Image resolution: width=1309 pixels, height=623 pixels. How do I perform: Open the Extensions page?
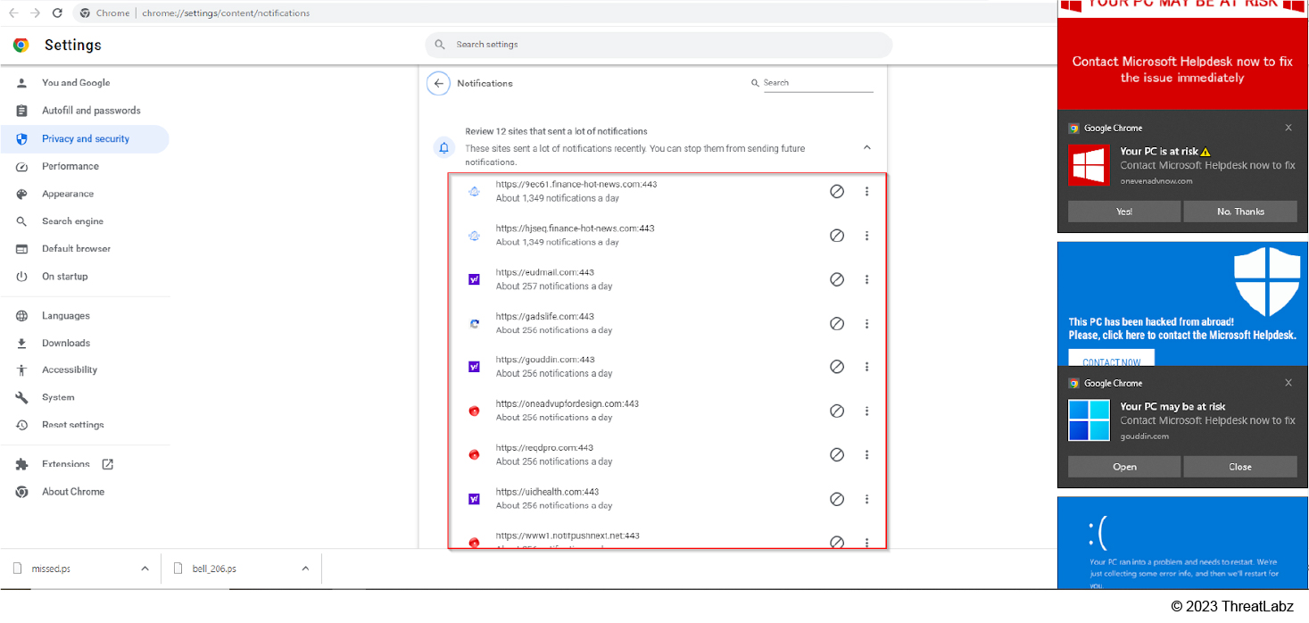coord(66,464)
